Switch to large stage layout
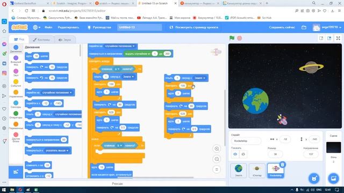This screenshot has height=193, width=344. 329,38
